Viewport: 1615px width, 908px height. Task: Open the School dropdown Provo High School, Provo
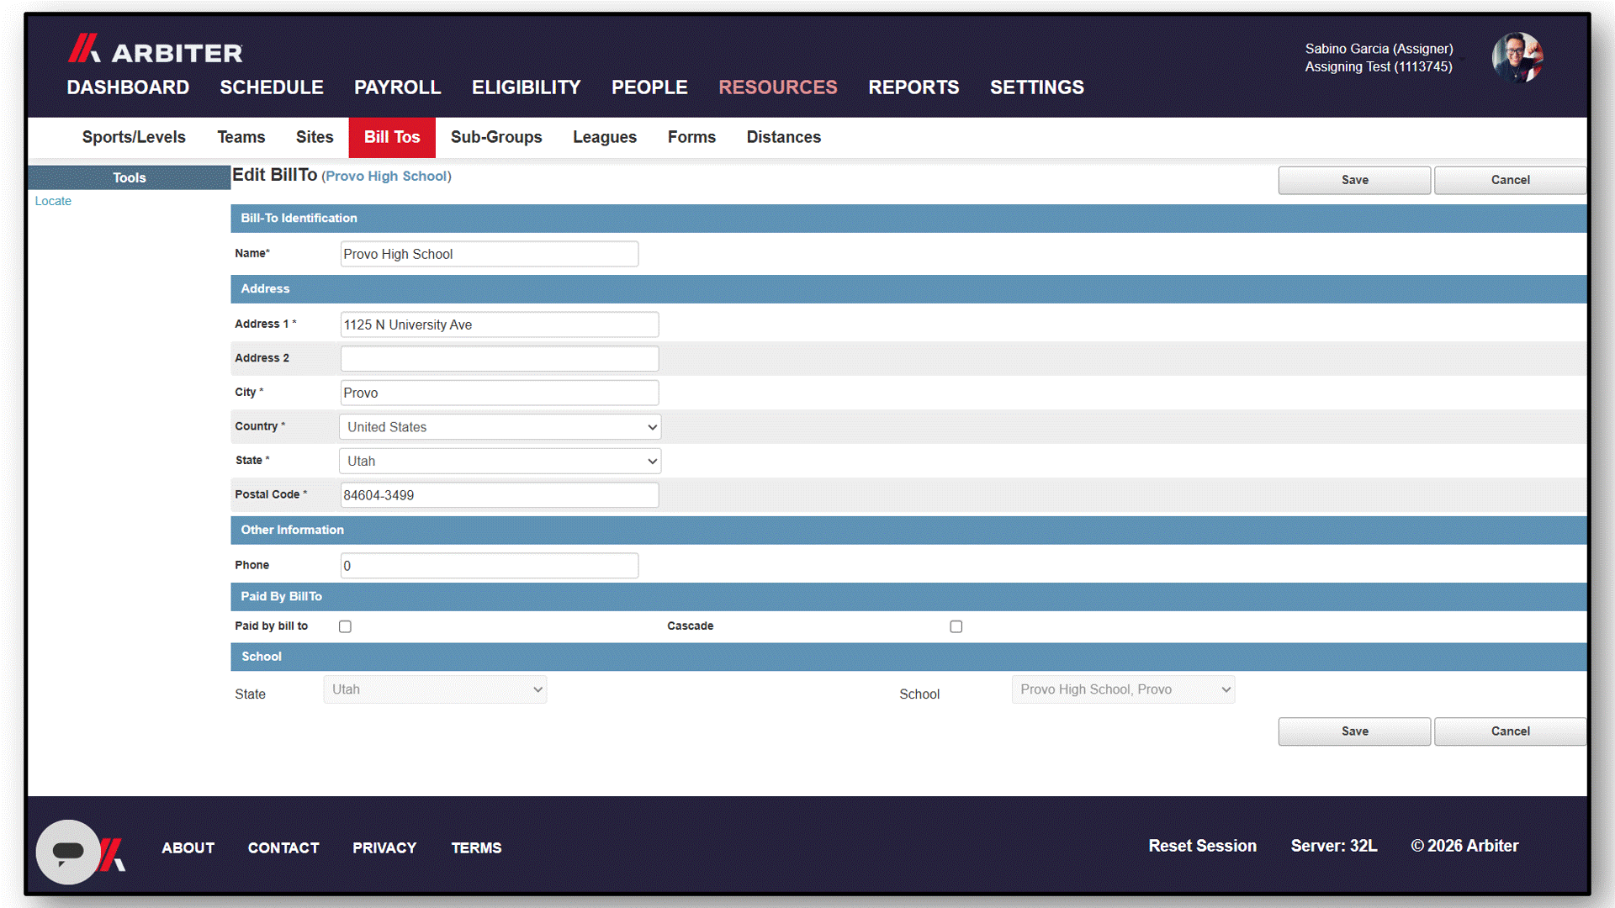click(1123, 689)
